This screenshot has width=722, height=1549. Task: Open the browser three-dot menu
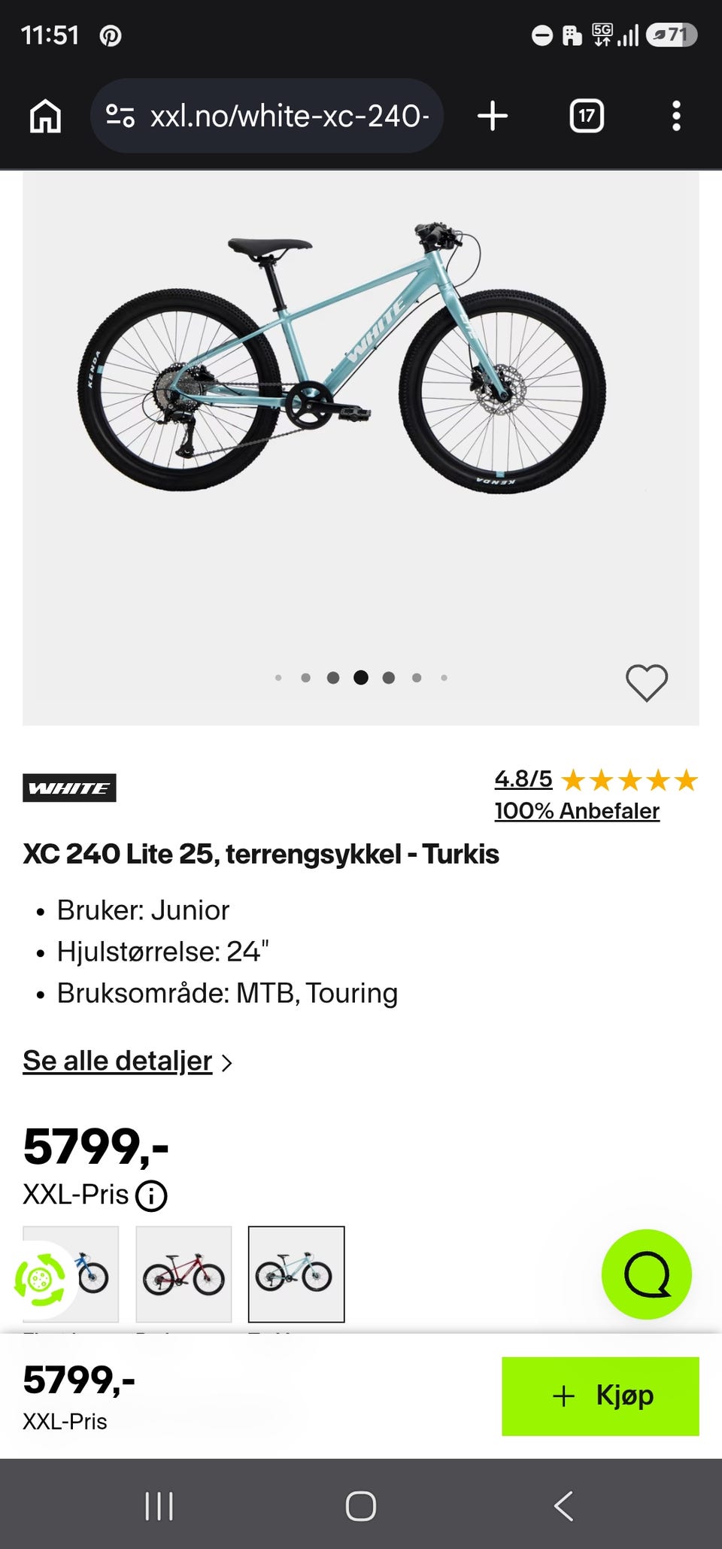676,117
